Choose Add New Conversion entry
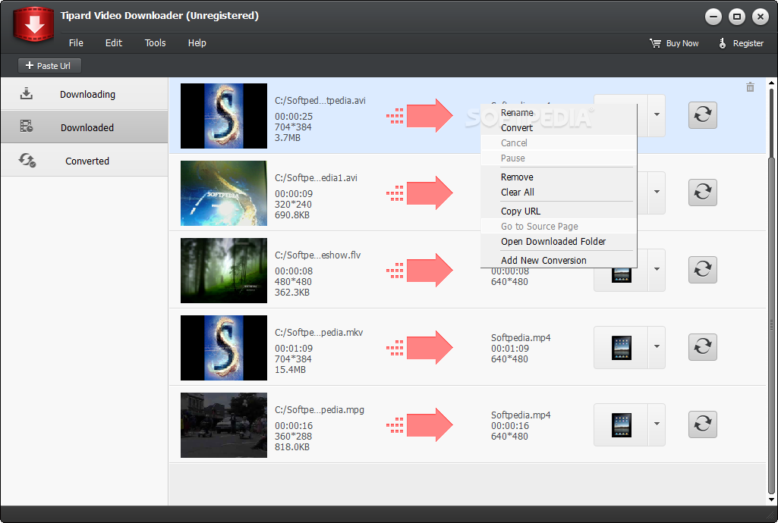Screen dimensions: 778x523 [559, 260]
